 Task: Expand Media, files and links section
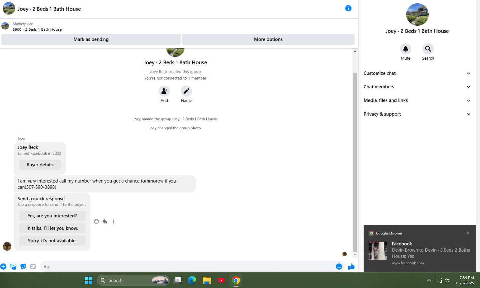click(x=417, y=100)
